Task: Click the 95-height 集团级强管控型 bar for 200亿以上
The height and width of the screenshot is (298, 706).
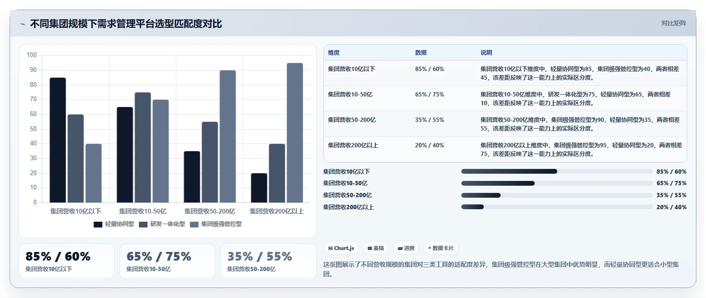Action: (x=295, y=133)
